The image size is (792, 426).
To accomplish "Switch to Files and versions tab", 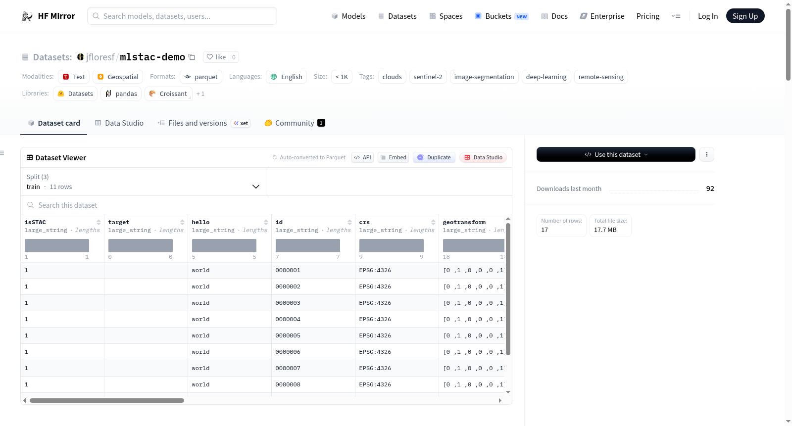I will 204,123.
